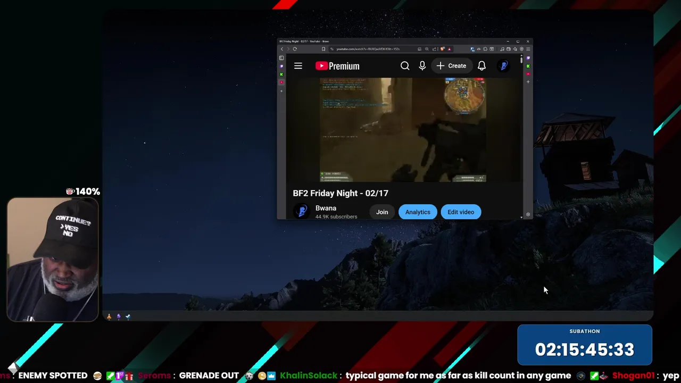681x383 pixels.
Task: Open the Bwana channel avatar
Action: (302, 212)
